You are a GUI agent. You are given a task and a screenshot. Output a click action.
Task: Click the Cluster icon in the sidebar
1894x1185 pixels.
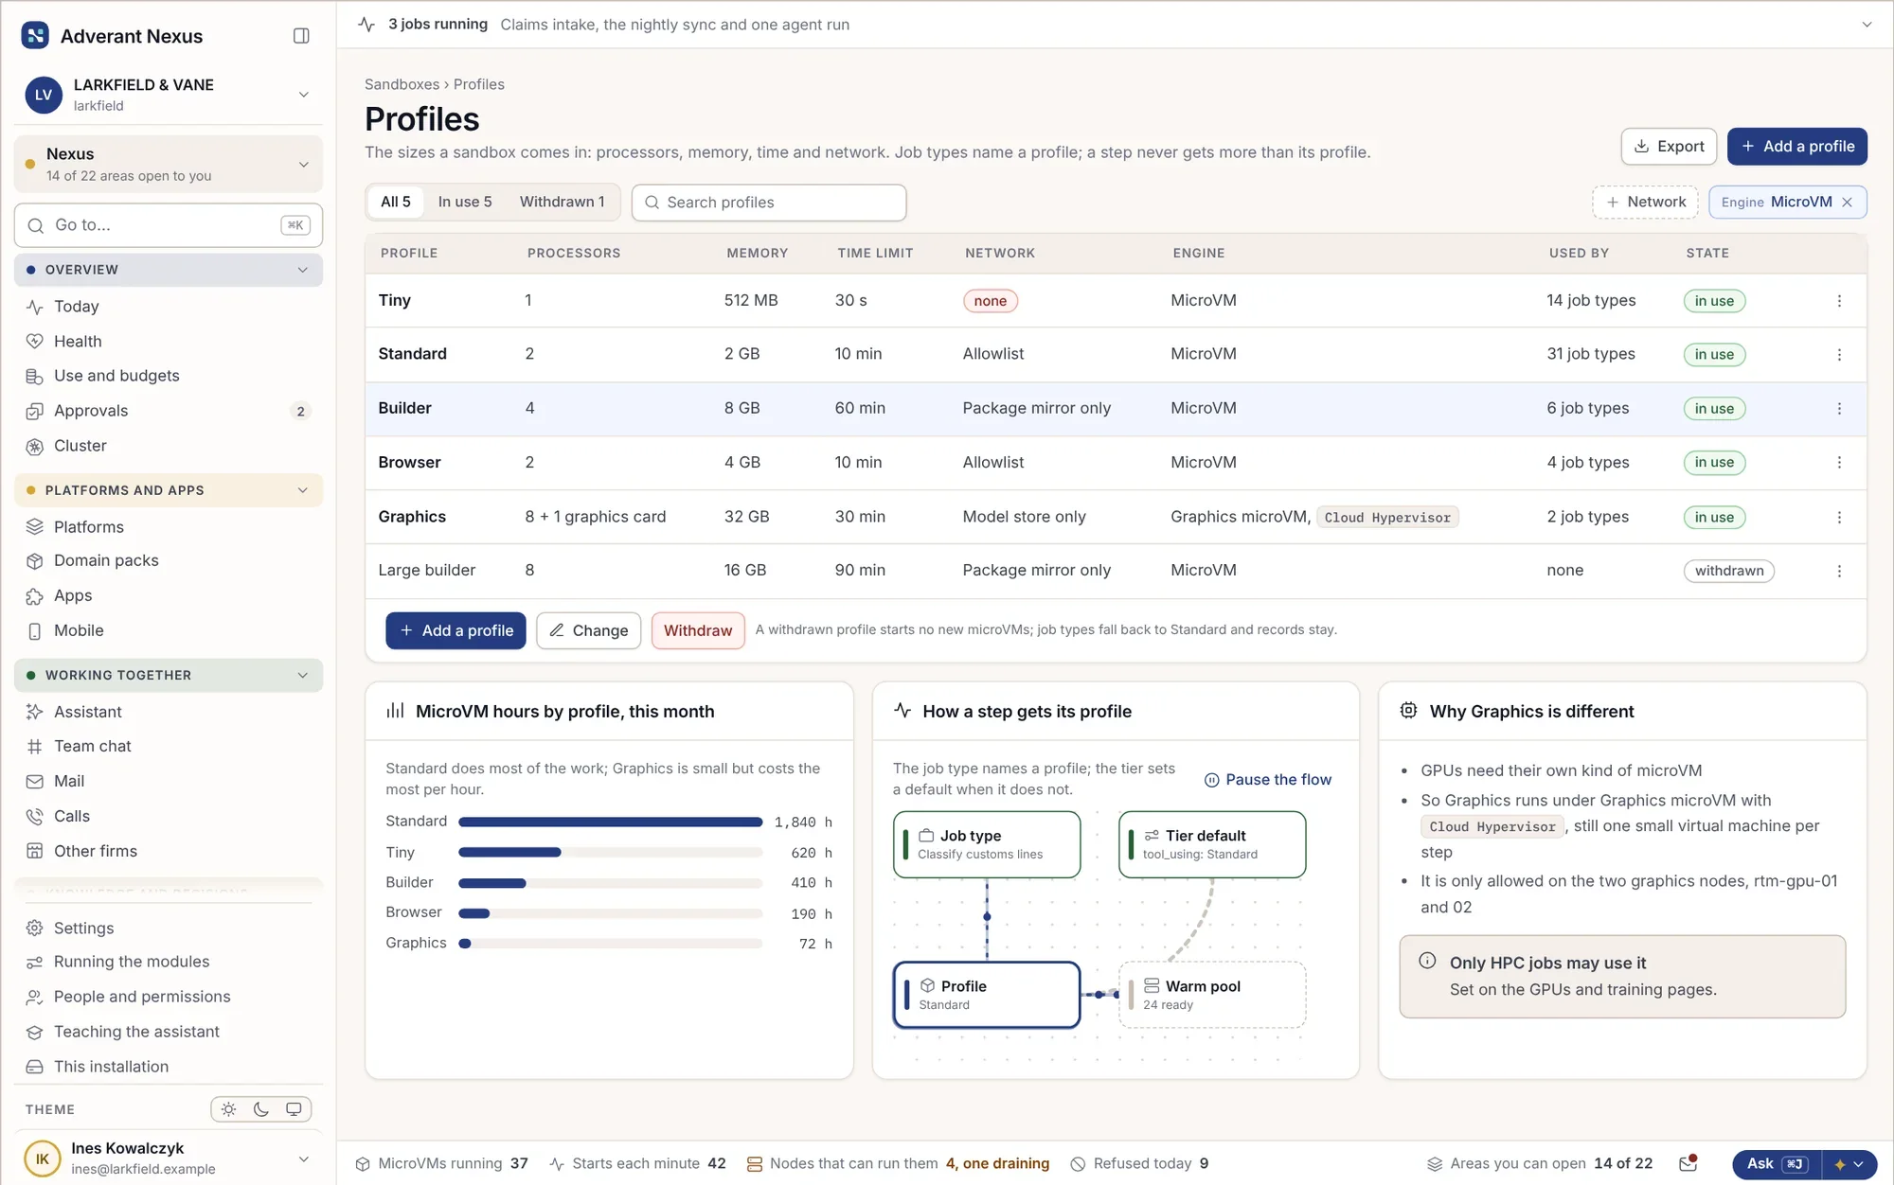tap(35, 447)
